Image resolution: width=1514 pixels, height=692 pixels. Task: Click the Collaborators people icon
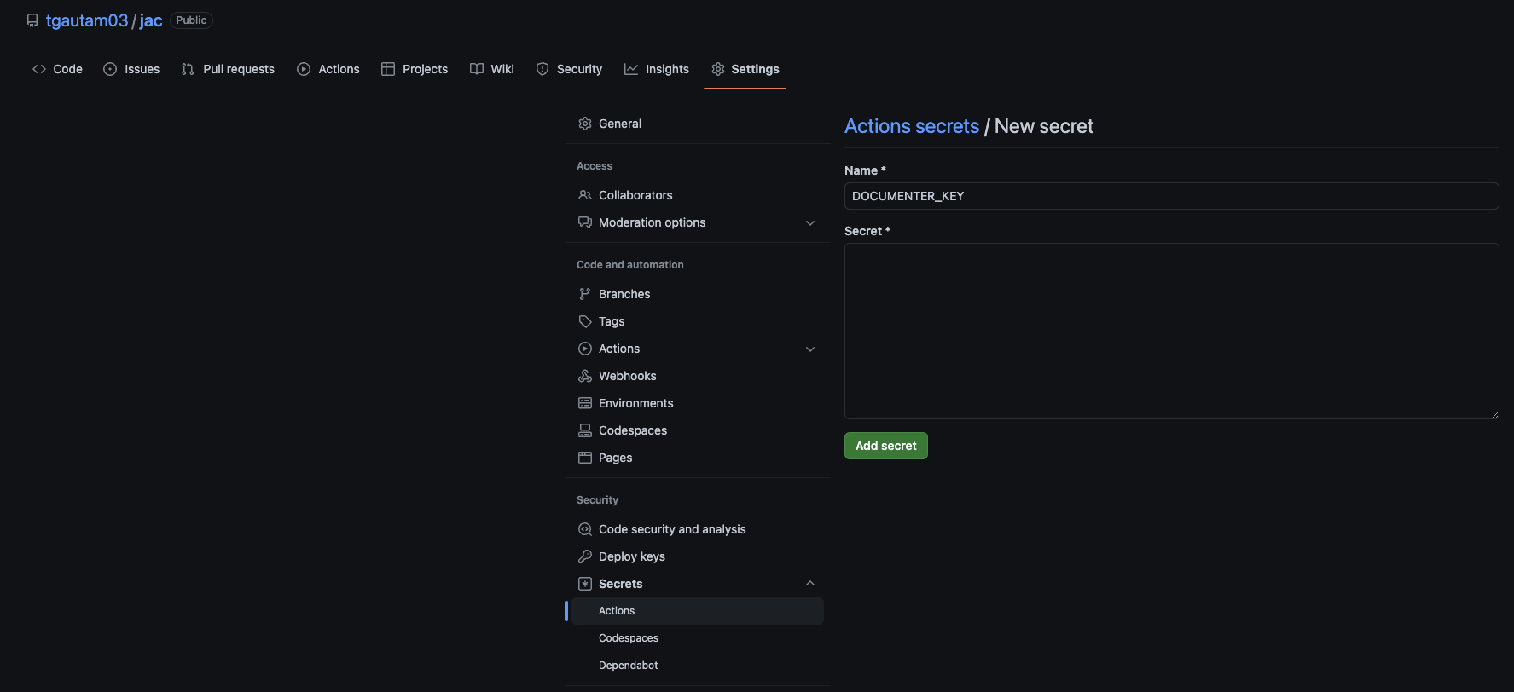pyautogui.click(x=585, y=195)
